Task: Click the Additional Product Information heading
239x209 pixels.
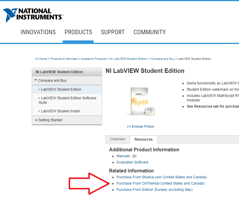Action: pos(144,150)
